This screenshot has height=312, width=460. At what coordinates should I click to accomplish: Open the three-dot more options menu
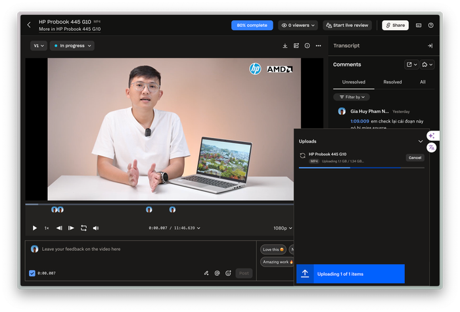point(318,46)
